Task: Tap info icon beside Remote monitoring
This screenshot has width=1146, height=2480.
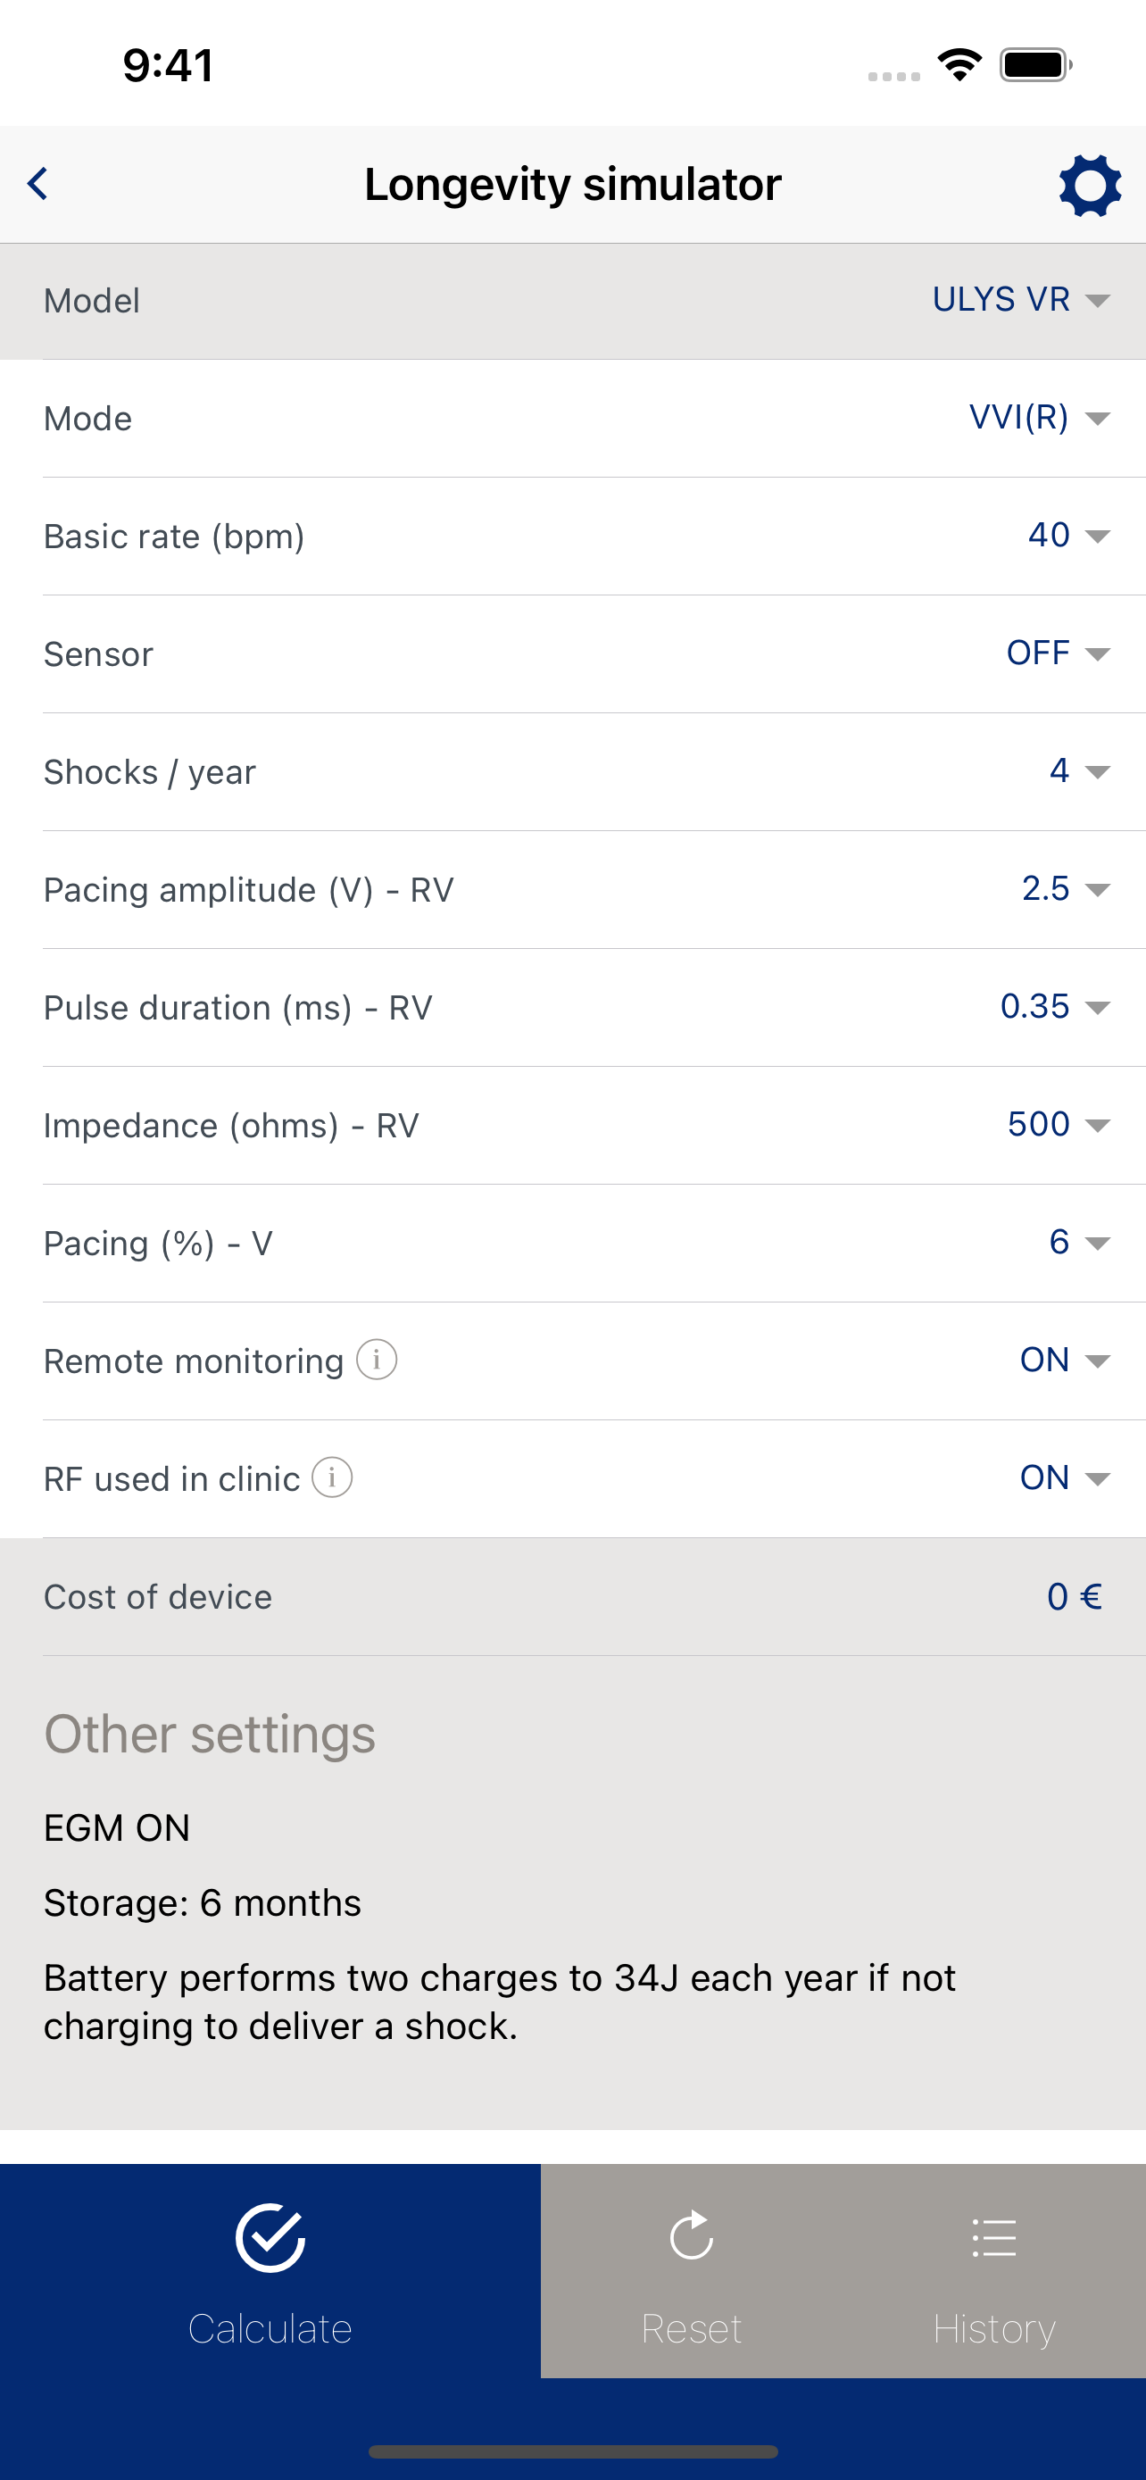Action: click(x=377, y=1360)
